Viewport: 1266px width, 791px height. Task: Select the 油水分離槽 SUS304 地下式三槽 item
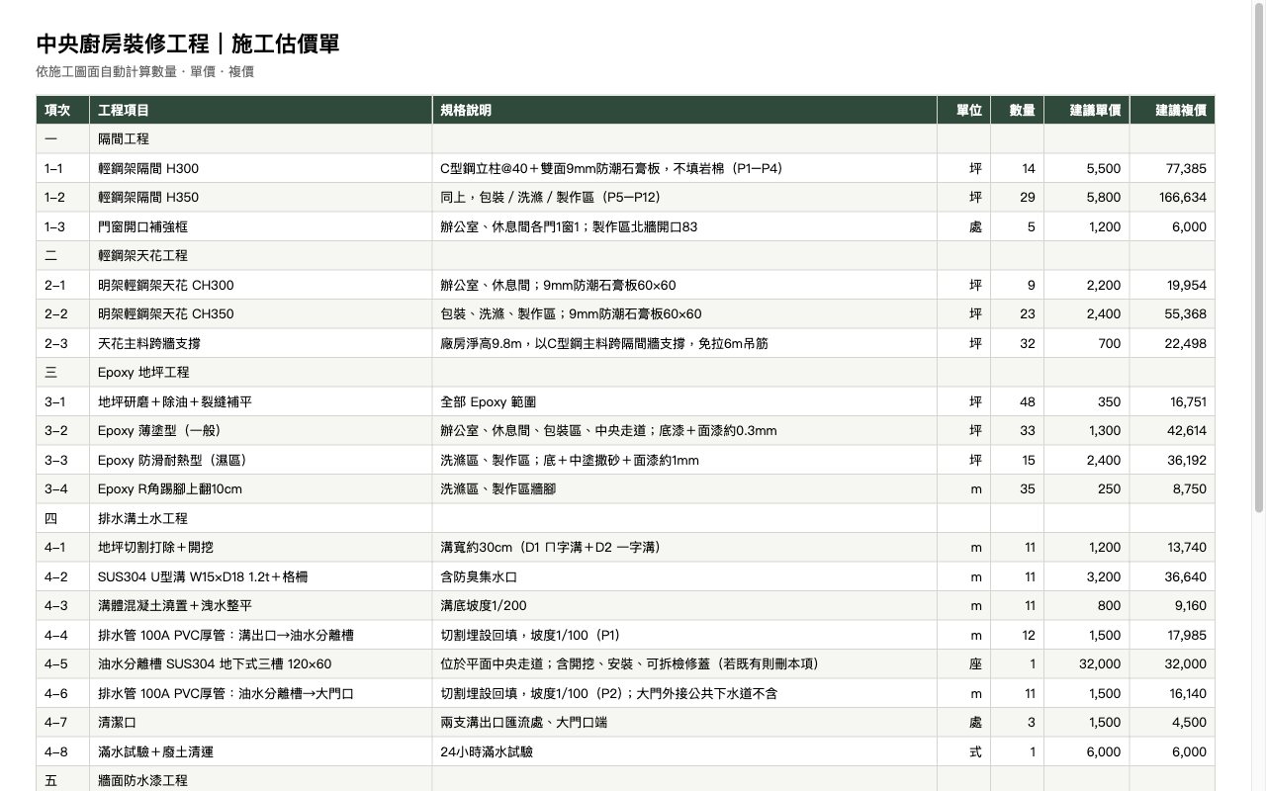pos(625,664)
